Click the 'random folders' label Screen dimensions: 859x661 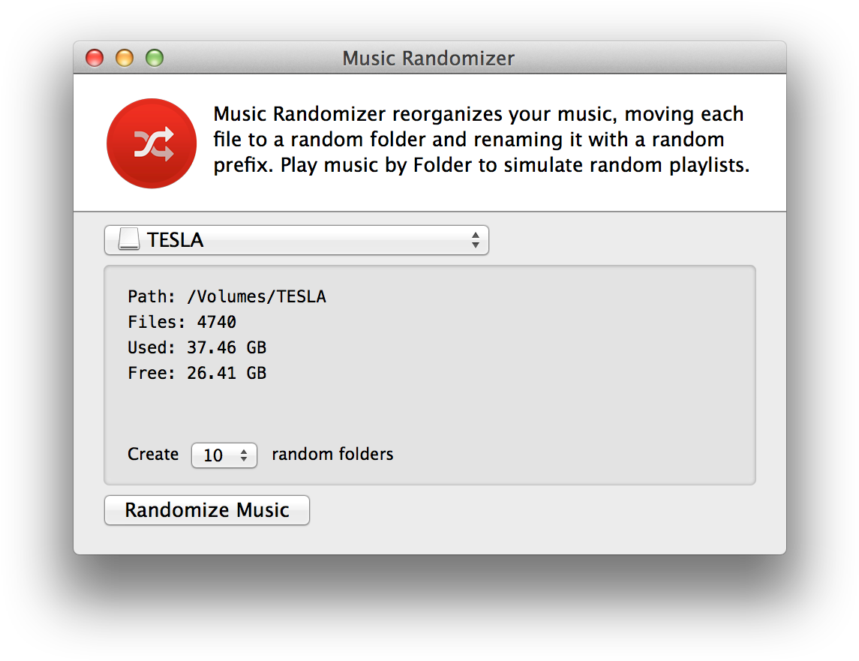click(332, 455)
